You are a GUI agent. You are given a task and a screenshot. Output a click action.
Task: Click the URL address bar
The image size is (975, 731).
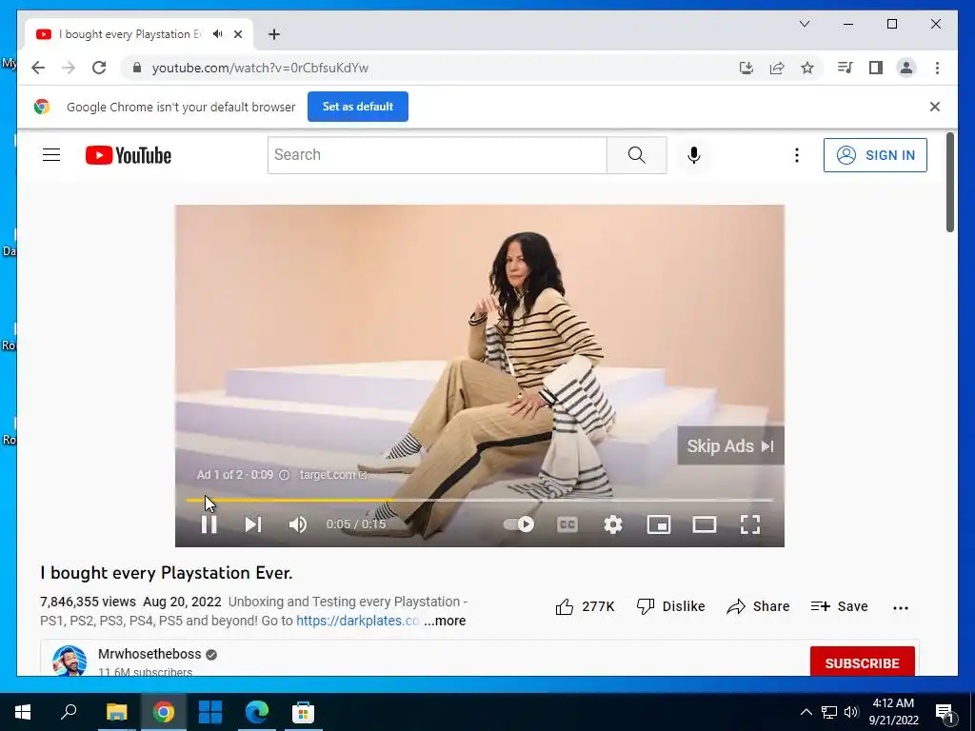tap(435, 68)
